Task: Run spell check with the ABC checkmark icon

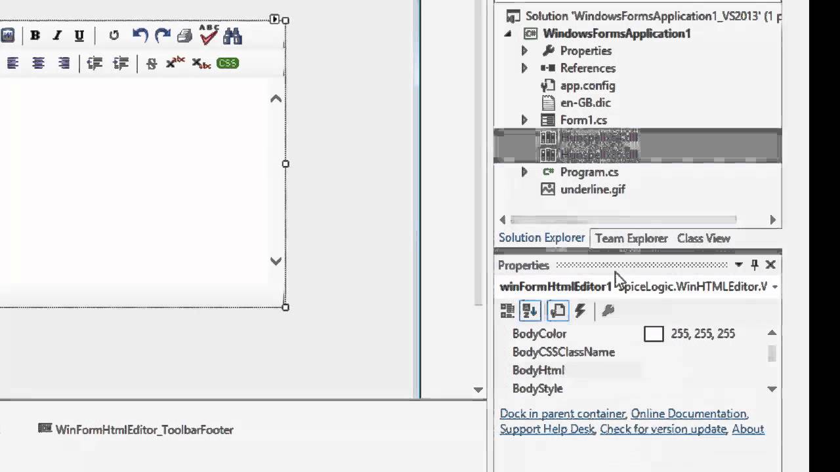Action: (x=209, y=34)
